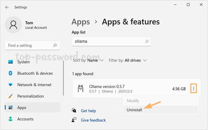Screen dimensions: 208x130
Task: Click the sidebar vertical scrollbar
Action: 63,78
